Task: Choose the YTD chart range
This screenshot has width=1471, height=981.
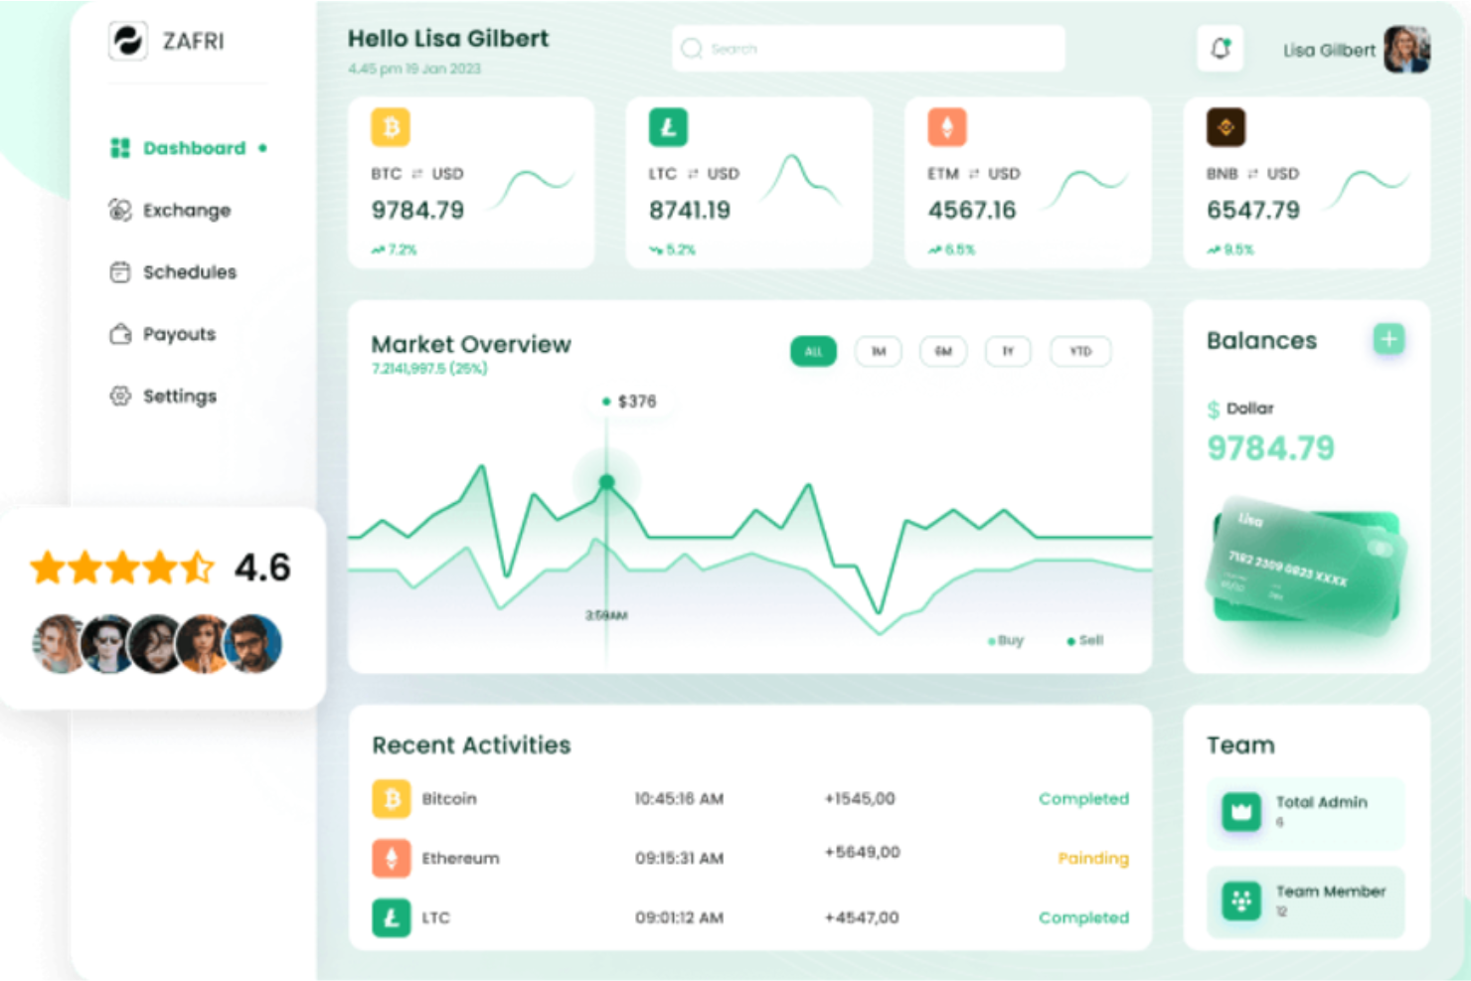Action: click(x=1080, y=351)
